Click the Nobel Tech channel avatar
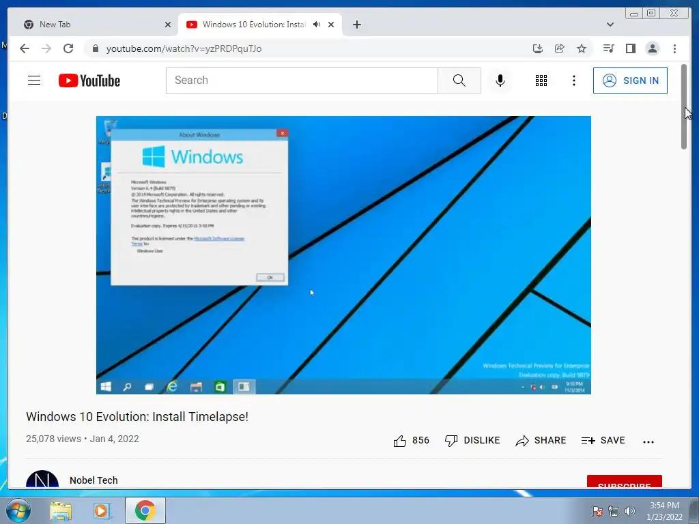 click(x=42, y=480)
